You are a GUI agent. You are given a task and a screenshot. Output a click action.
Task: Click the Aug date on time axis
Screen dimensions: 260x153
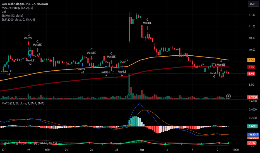[x=142, y=150]
